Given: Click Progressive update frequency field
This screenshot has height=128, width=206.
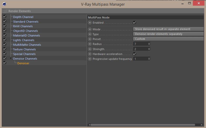Looking at the screenshot, I should pos(141,59).
